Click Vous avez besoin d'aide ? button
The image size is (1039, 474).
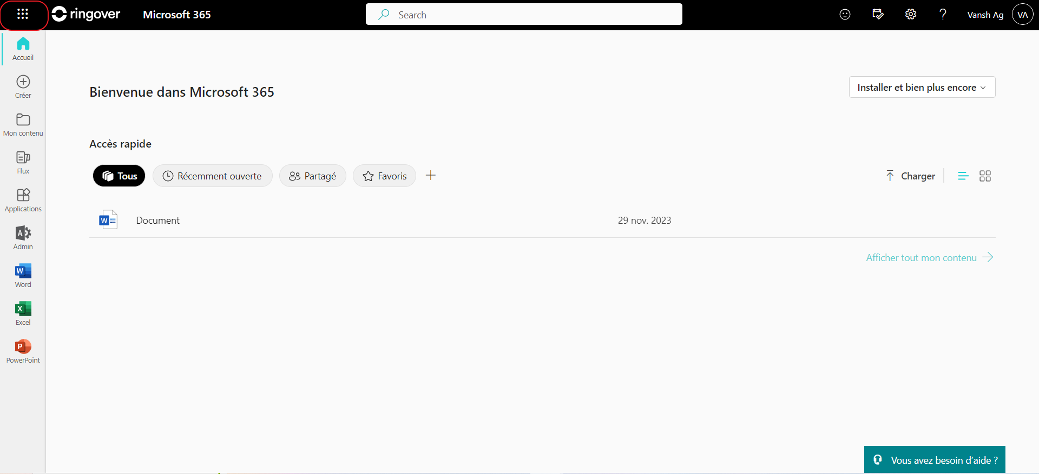pos(935,460)
